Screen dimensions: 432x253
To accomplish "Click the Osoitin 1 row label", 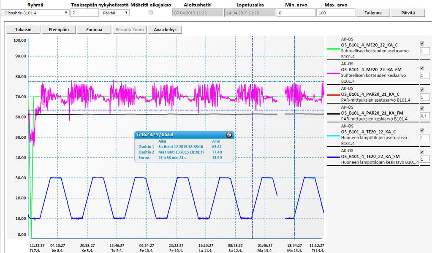I will (x=146, y=147).
